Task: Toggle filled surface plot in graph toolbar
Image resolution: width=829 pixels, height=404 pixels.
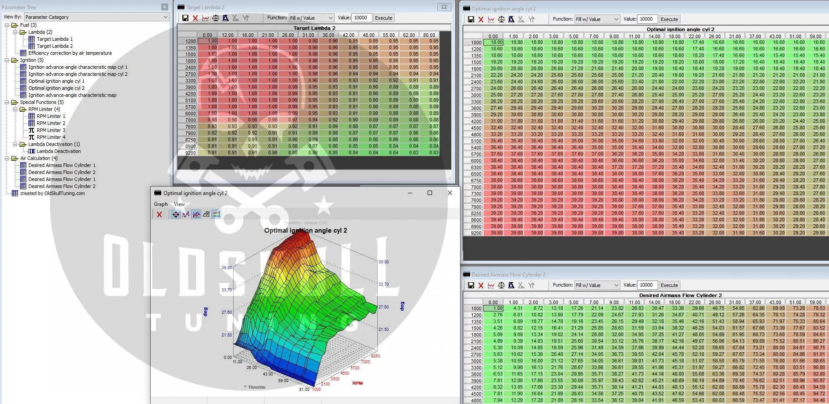Action: tap(196, 214)
